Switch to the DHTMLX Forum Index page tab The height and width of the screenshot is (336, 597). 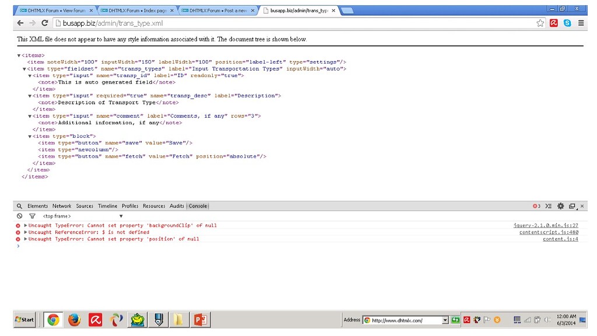coord(137,10)
